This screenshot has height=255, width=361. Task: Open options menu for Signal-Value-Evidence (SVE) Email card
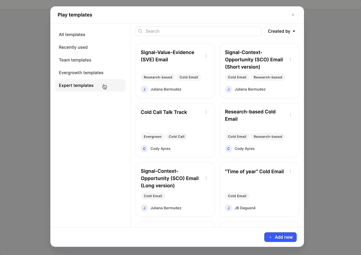coord(206,56)
